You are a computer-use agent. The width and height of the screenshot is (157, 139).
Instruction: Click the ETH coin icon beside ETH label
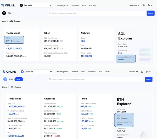click(5, 79)
